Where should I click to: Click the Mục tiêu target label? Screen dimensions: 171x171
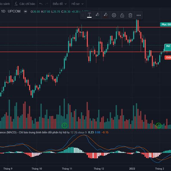[166, 25]
